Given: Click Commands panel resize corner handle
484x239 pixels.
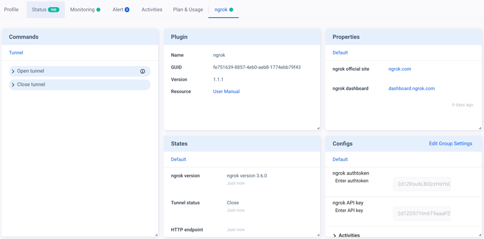Looking at the screenshot, I should (156, 235).
